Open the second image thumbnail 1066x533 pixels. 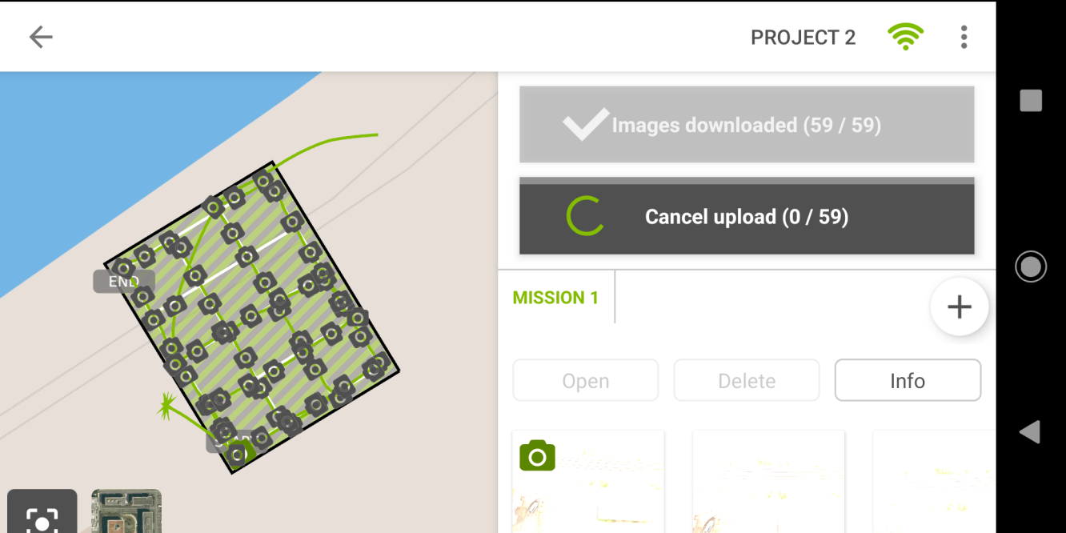pyautogui.click(x=768, y=482)
